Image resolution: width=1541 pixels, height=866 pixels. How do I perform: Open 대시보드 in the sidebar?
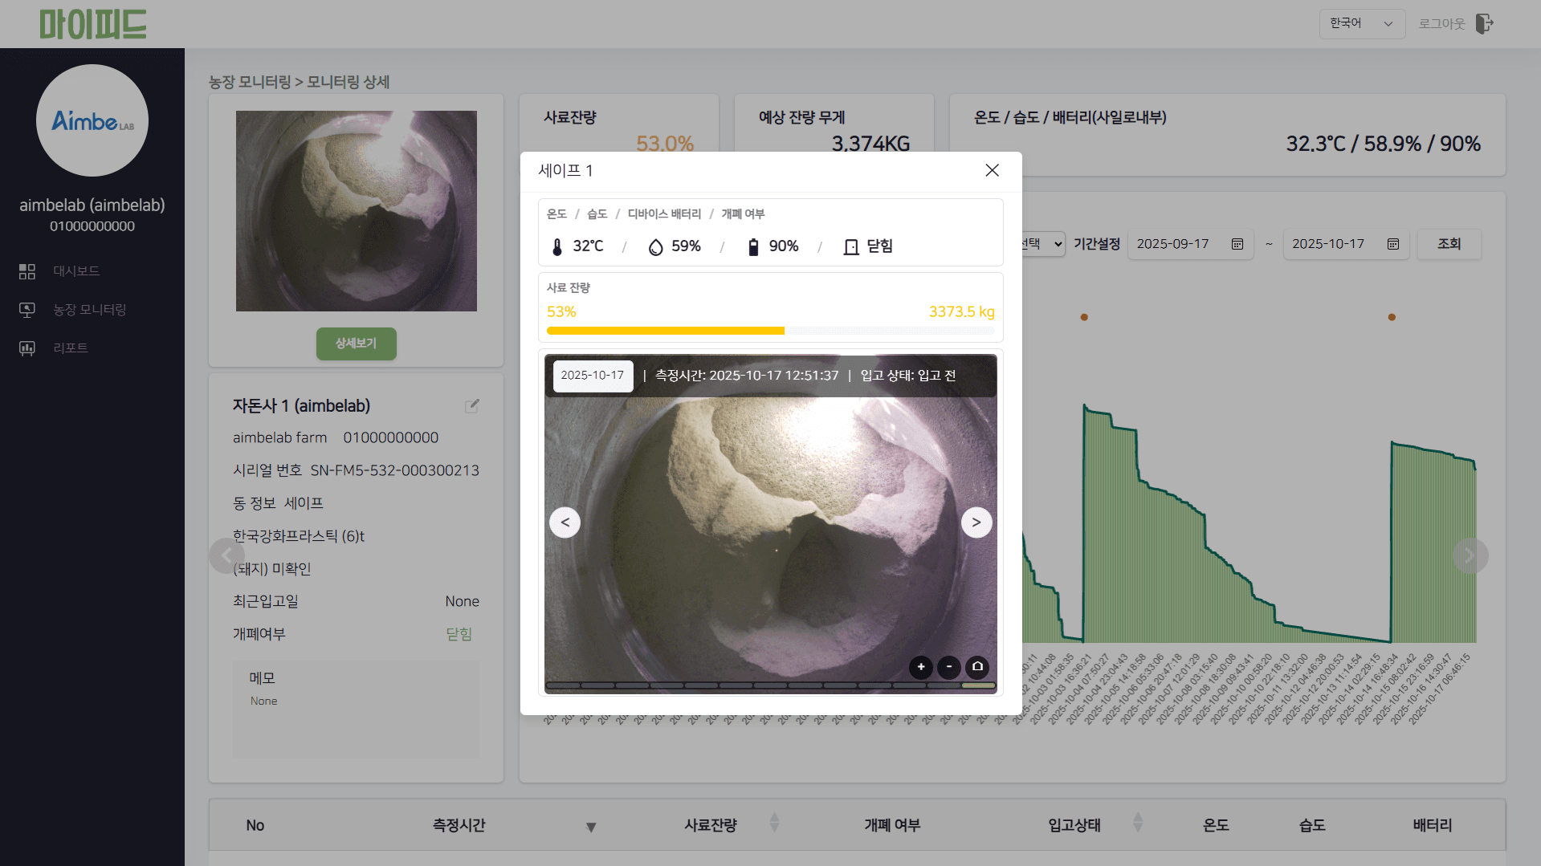click(x=76, y=271)
